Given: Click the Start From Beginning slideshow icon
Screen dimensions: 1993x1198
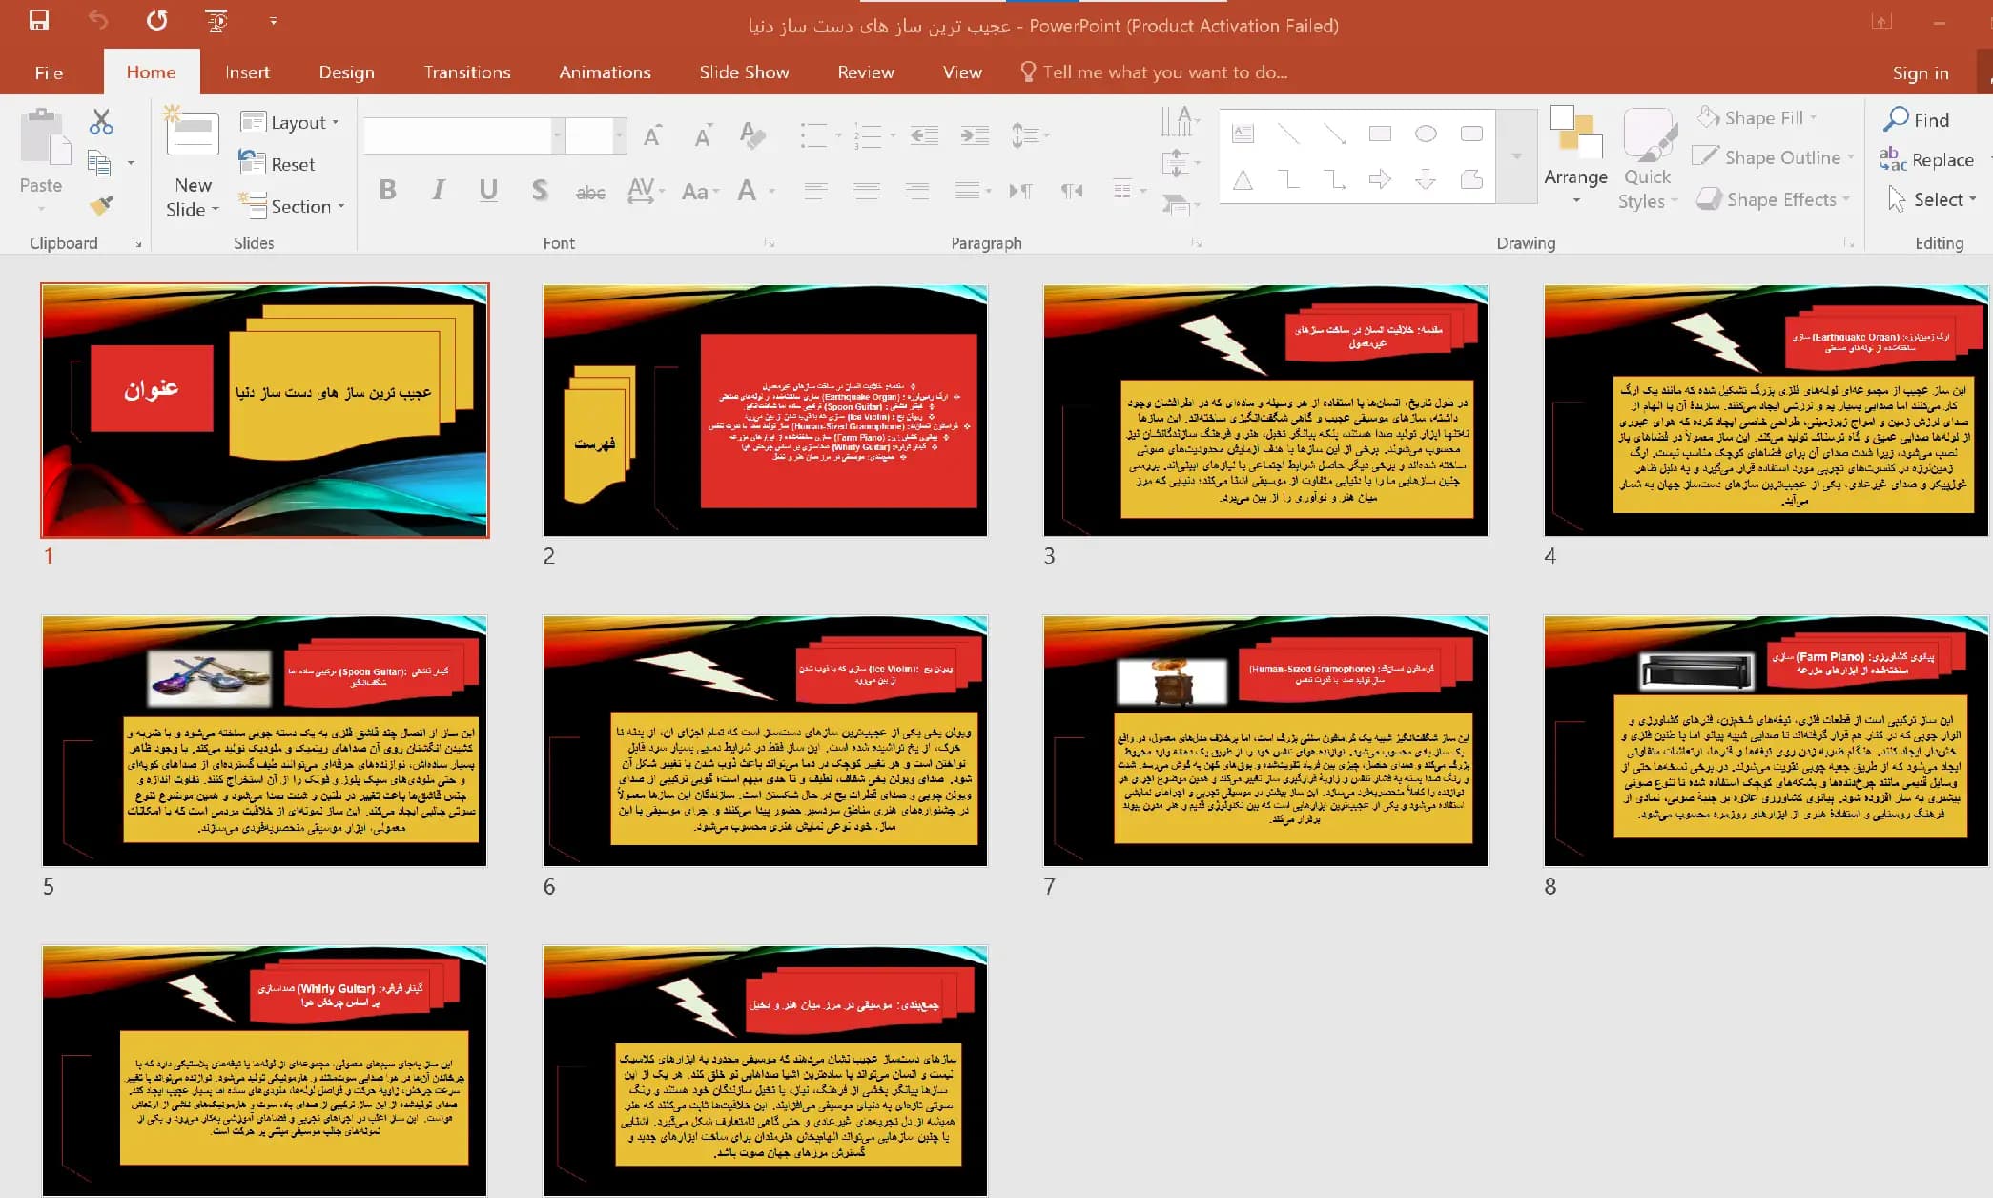Looking at the screenshot, I should coord(217,20).
